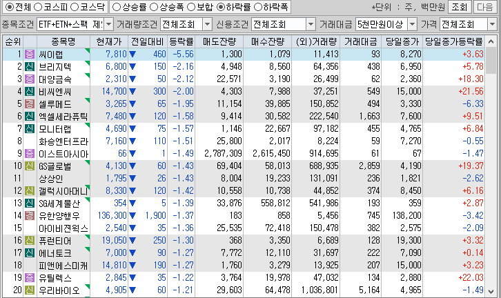This screenshot has width=501, height=298.
Task: Click the -5.56 rate for 씨이랩
Action: pyautogui.click(x=183, y=54)
